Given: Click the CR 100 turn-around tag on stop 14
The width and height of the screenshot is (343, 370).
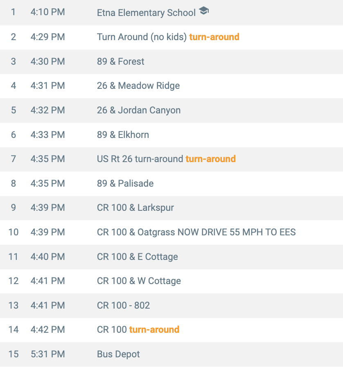Looking at the screenshot, I should pyautogui.click(x=154, y=329).
